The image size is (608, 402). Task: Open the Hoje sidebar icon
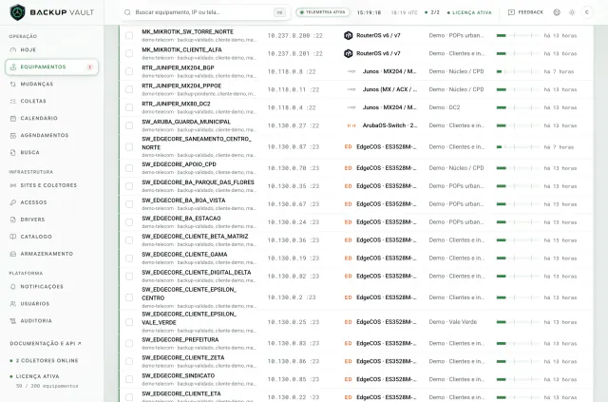13,49
